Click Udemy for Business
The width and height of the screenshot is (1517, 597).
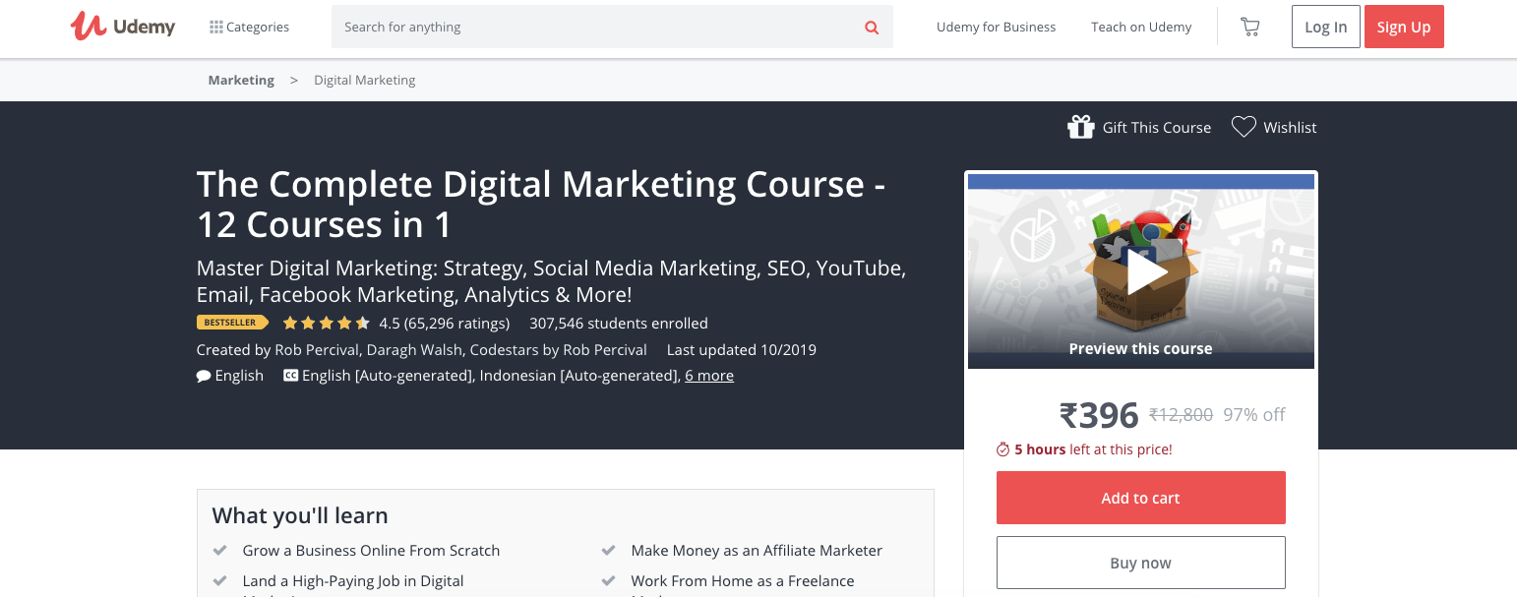click(x=996, y=27)
